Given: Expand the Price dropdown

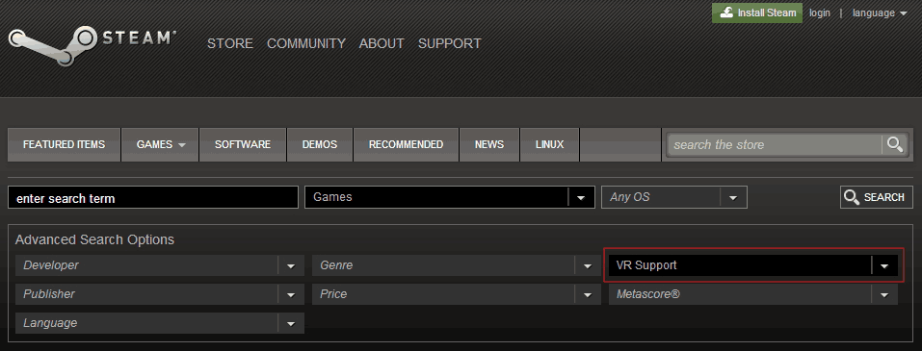Looking at the screenshot, I should (457, 294).
